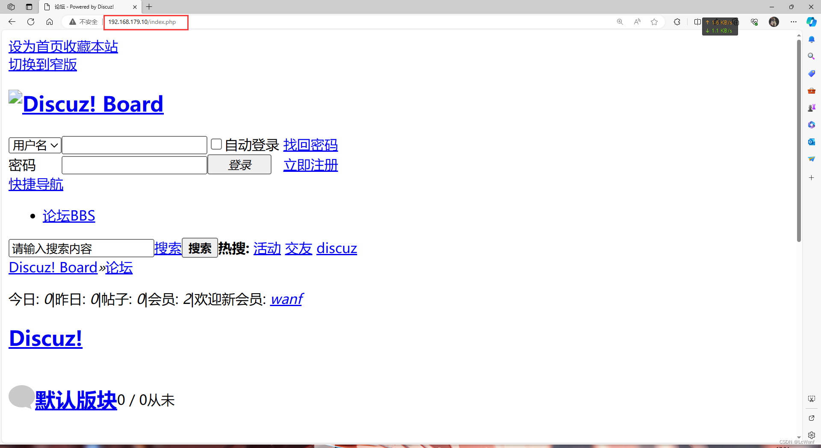Open the 立即注册 registration link
The image size is (821, 448).
coord(310,165)
